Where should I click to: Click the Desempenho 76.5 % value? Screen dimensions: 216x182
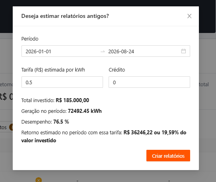pos(61,122)
